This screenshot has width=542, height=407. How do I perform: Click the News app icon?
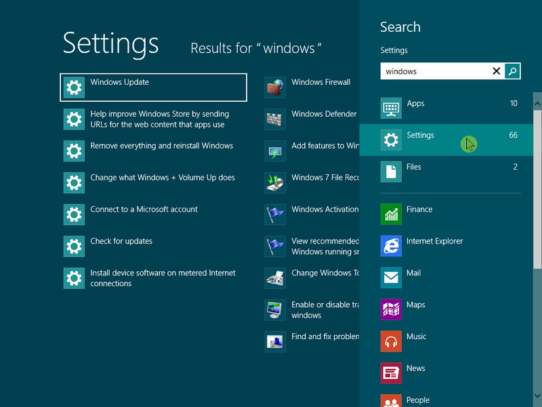[391, 373]
